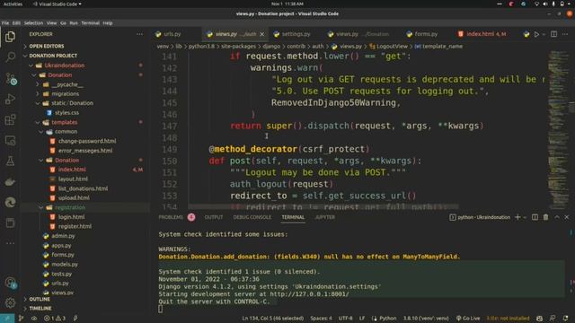This screenshot has width=575, height=323.
Task: Collapse the registration folder
Action: (x=70, y=207)
